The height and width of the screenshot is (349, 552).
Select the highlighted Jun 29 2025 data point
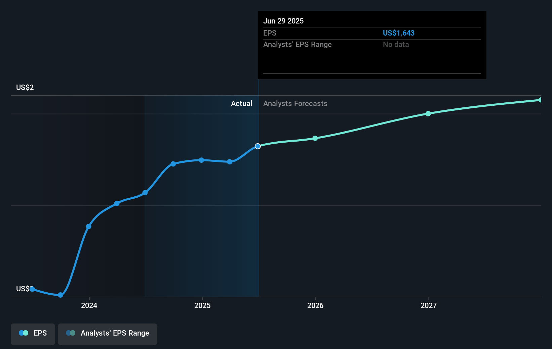258,146
